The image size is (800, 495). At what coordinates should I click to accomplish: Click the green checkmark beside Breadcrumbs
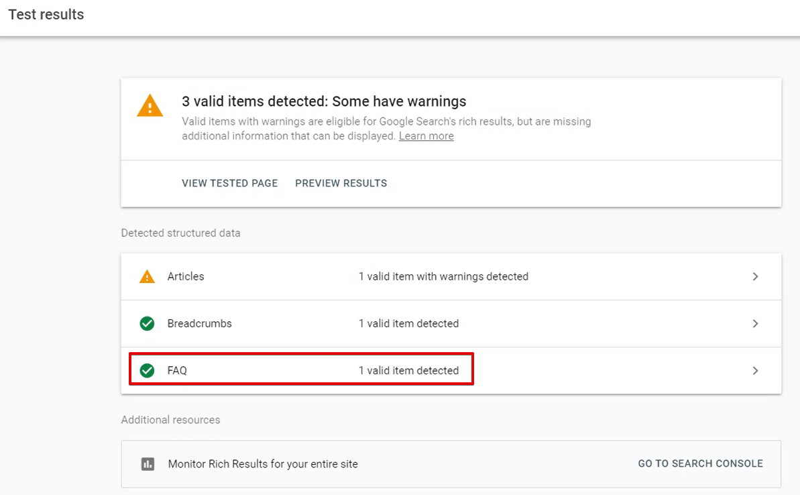(x=147, y=323)
